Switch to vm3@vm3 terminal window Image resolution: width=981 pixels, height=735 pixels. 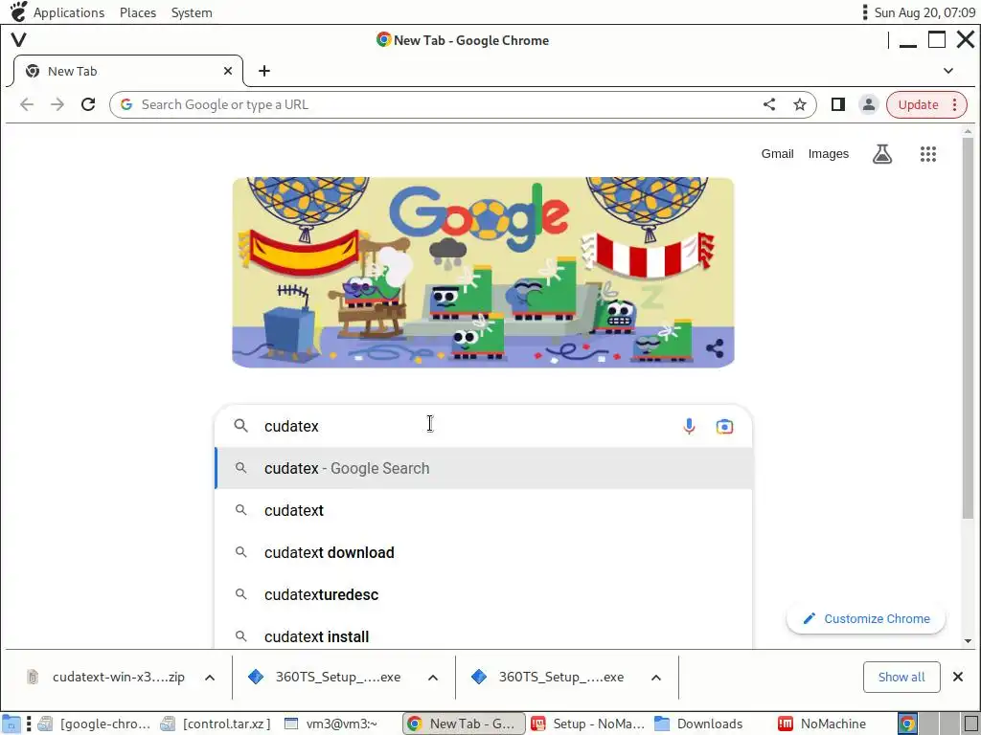click(331, 724)
